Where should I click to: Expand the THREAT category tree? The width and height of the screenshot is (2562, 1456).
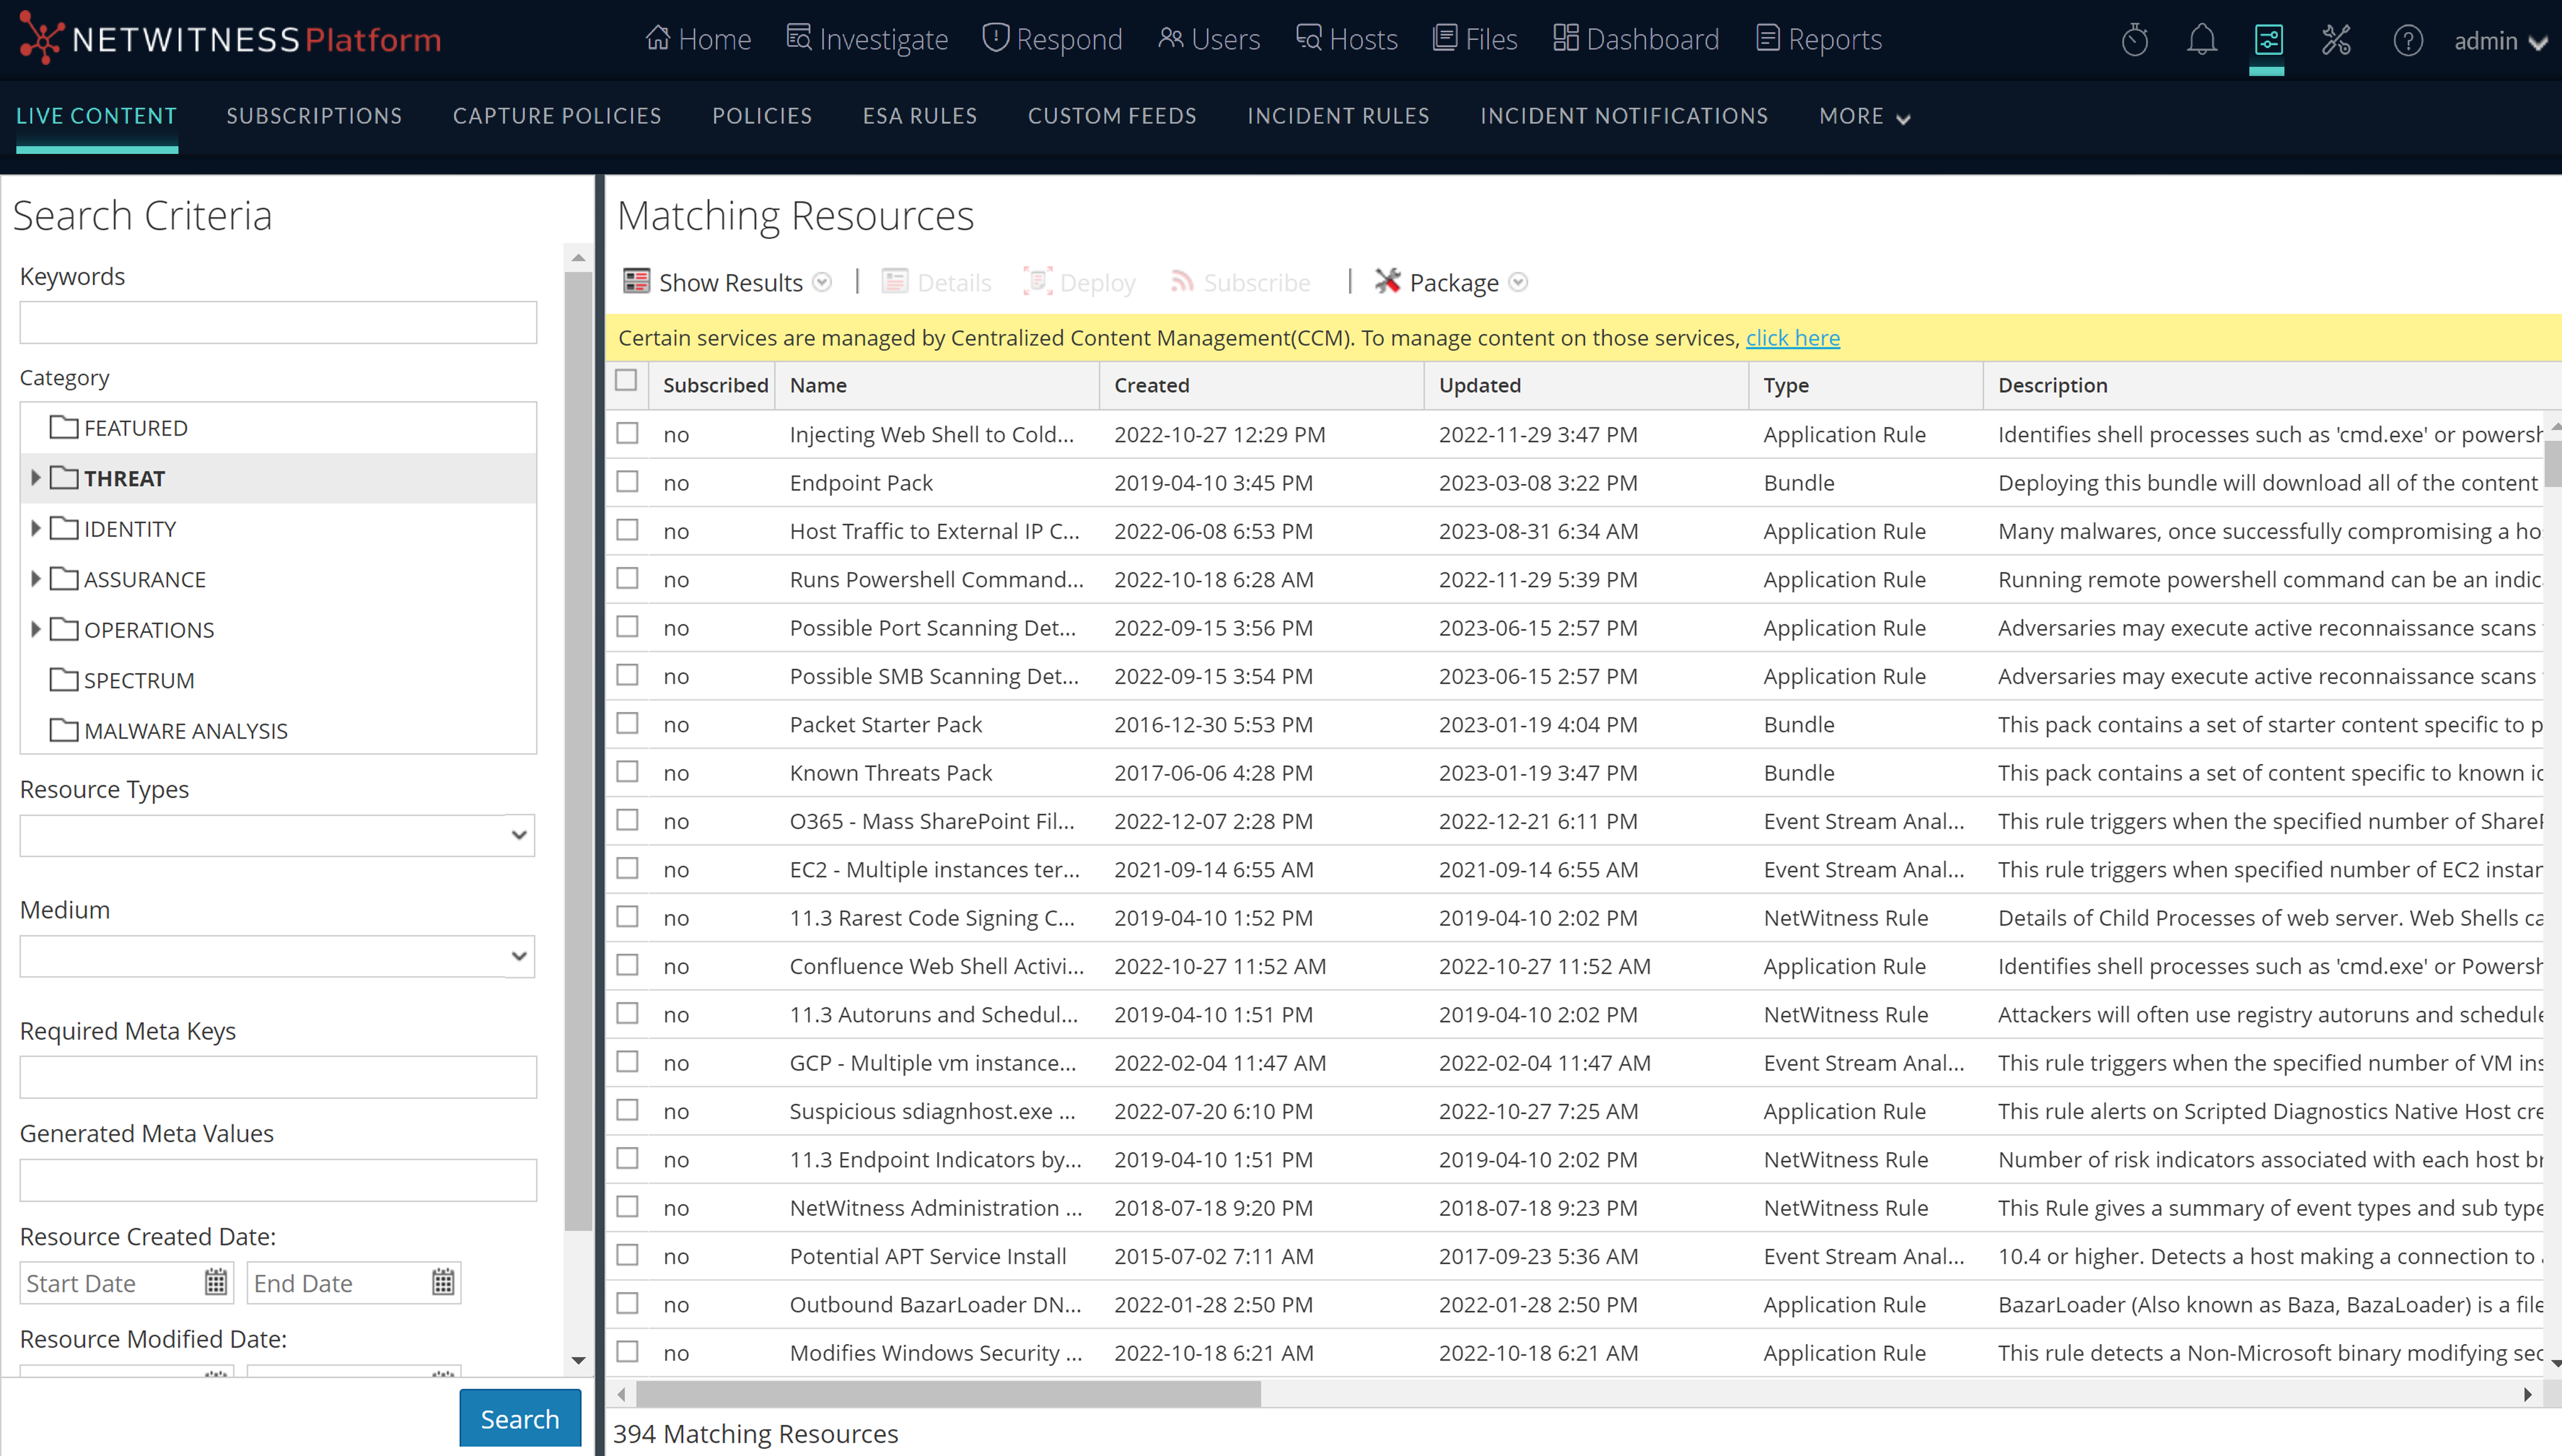37,478
